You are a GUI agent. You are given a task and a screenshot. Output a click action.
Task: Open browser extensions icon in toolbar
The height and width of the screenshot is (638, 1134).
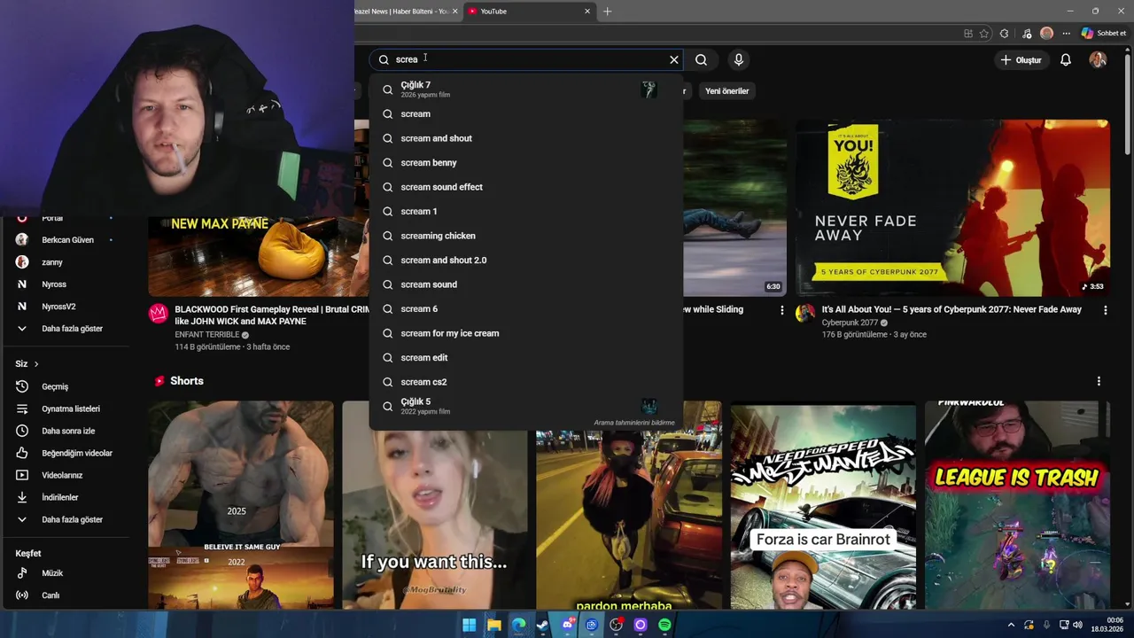point(1004,34)
